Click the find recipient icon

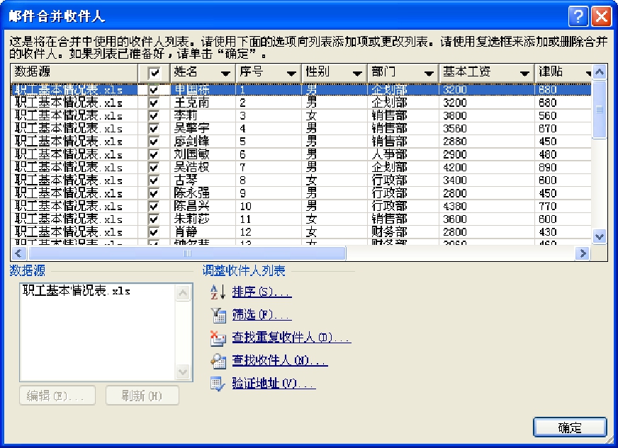coord(218,361)
